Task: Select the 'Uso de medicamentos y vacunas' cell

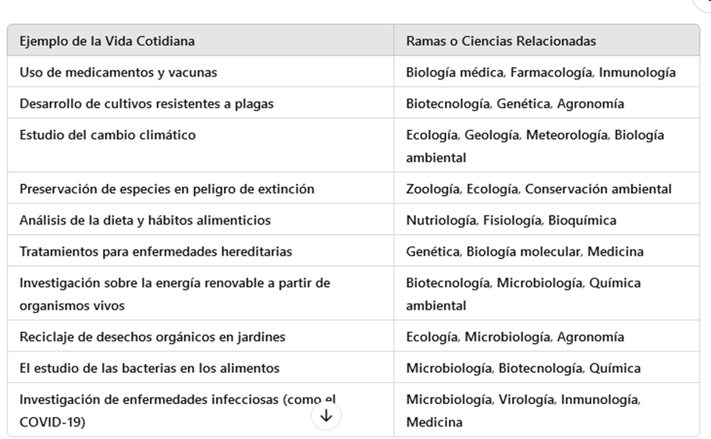Action: coord(119,73)
